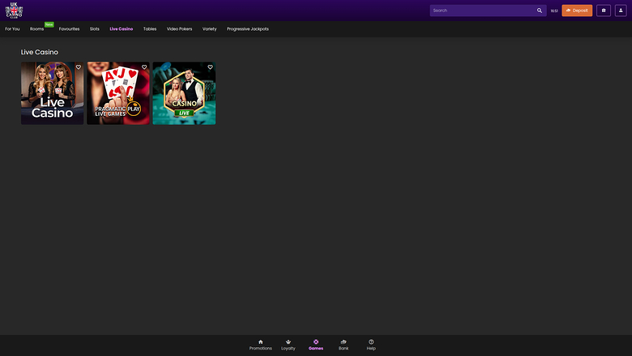This screenshot has width=632, height=356.
Task: Open the Bank icon in bottom bar
Action: coord(344,344)
